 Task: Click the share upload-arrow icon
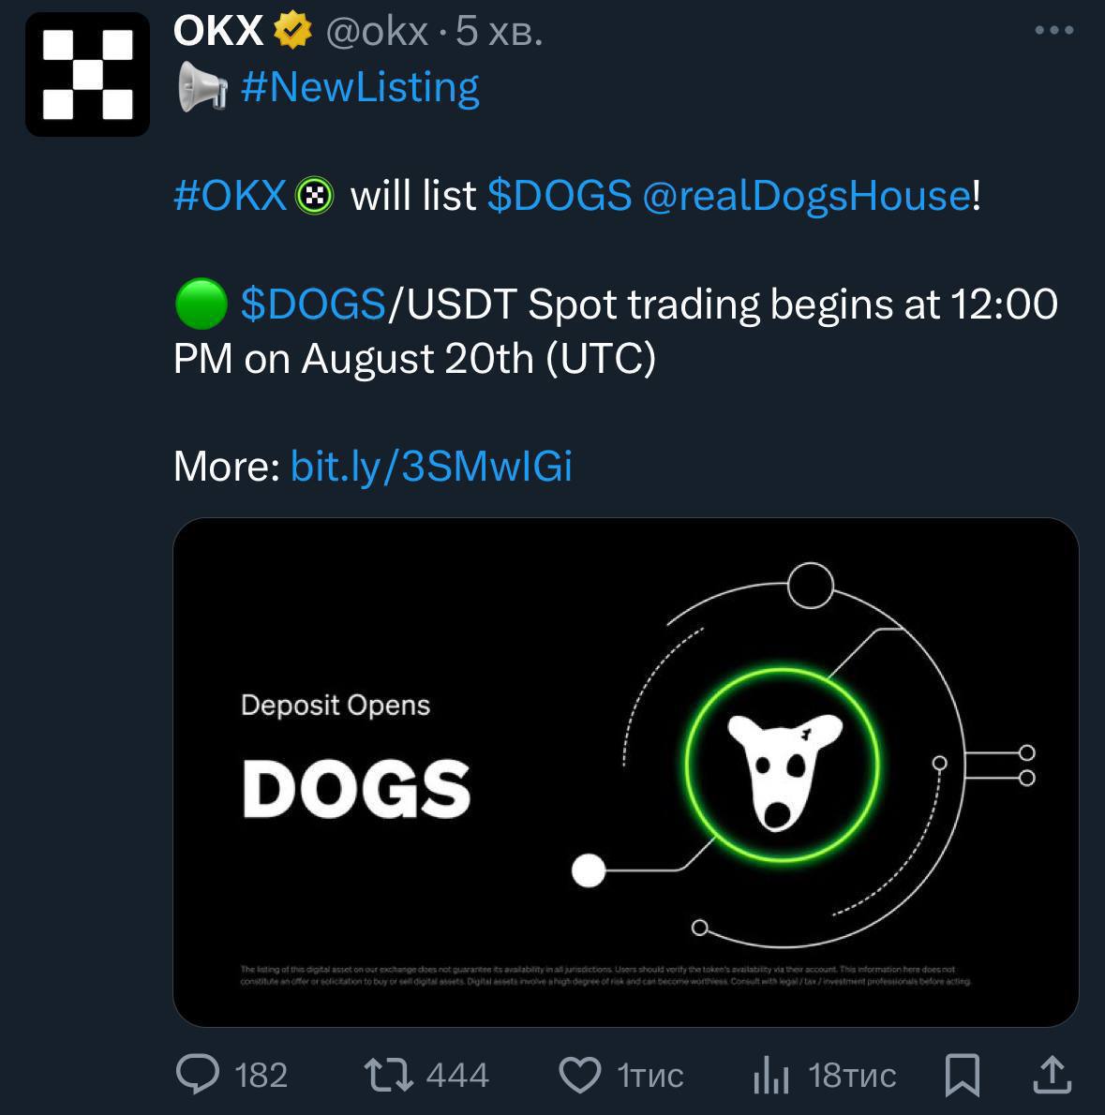coord(1052,1075)
